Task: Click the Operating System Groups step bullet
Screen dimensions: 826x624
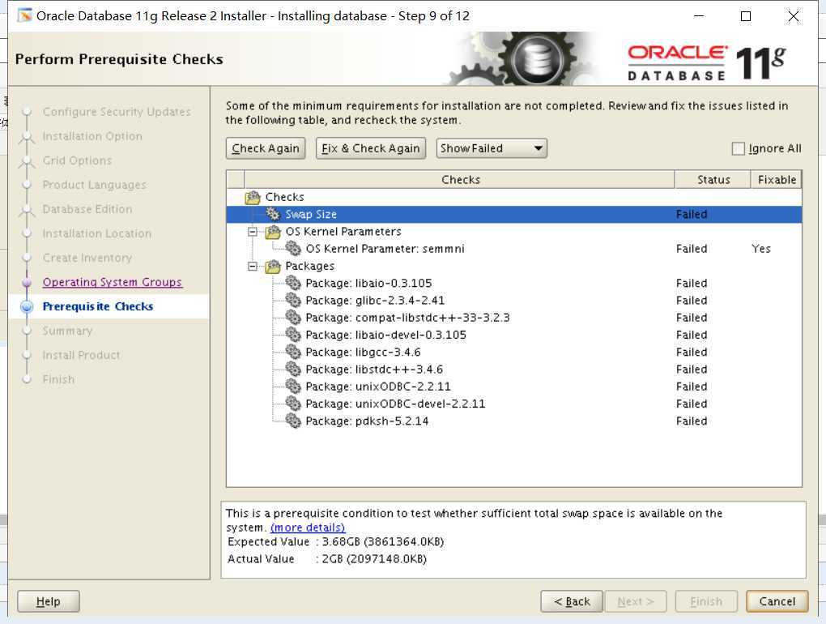Action: pos(27,283)
